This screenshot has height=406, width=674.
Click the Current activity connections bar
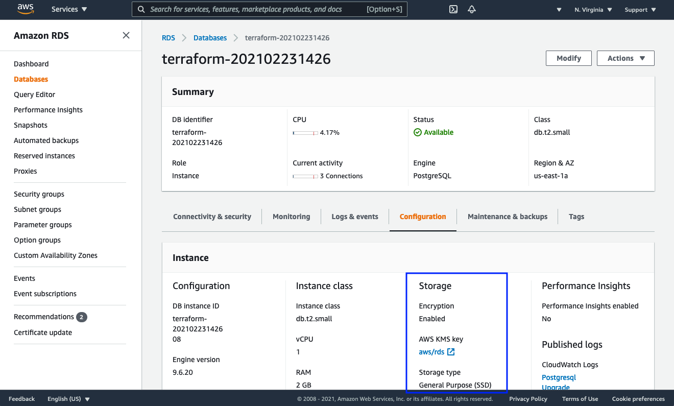pos(305,176)
